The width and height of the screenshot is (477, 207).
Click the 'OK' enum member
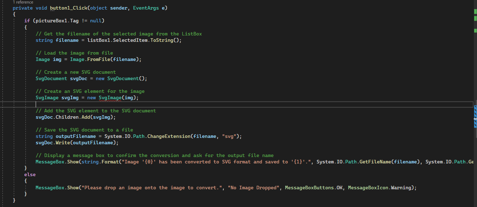(x=339, y=188)
